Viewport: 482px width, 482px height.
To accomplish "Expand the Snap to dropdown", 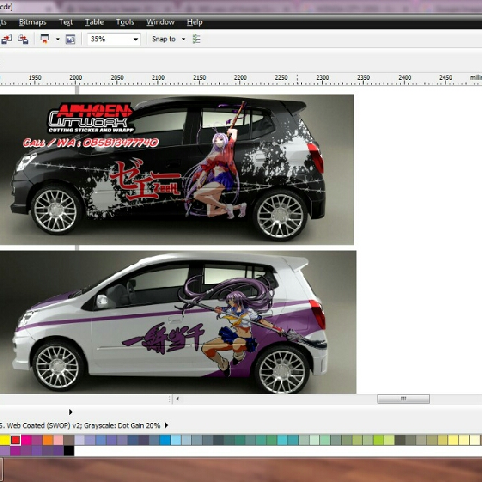I will [x=183, y=39].
